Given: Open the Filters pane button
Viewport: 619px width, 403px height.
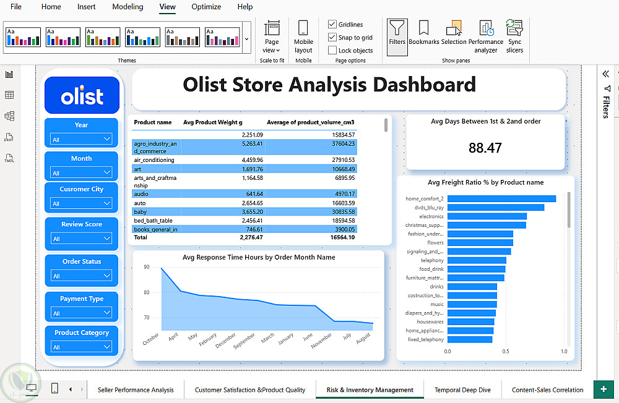Looking at the screenshot, I should point(397,37).
